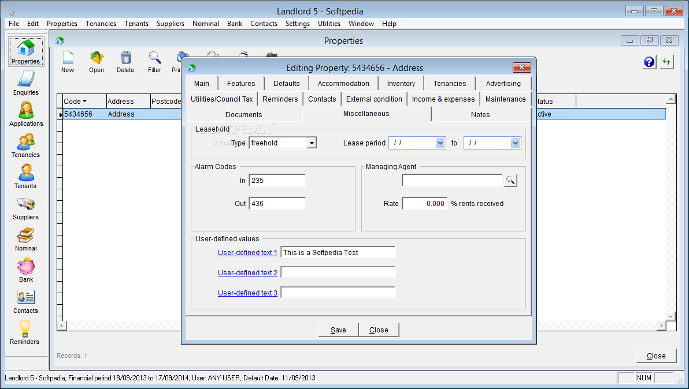Open the File menu
The height and width of the screenshot is (389, 689).
(x=14, y=24)
